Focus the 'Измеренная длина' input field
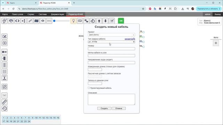Image resolution: width=223 pixels, height=125 pixels. click(95, 69)
